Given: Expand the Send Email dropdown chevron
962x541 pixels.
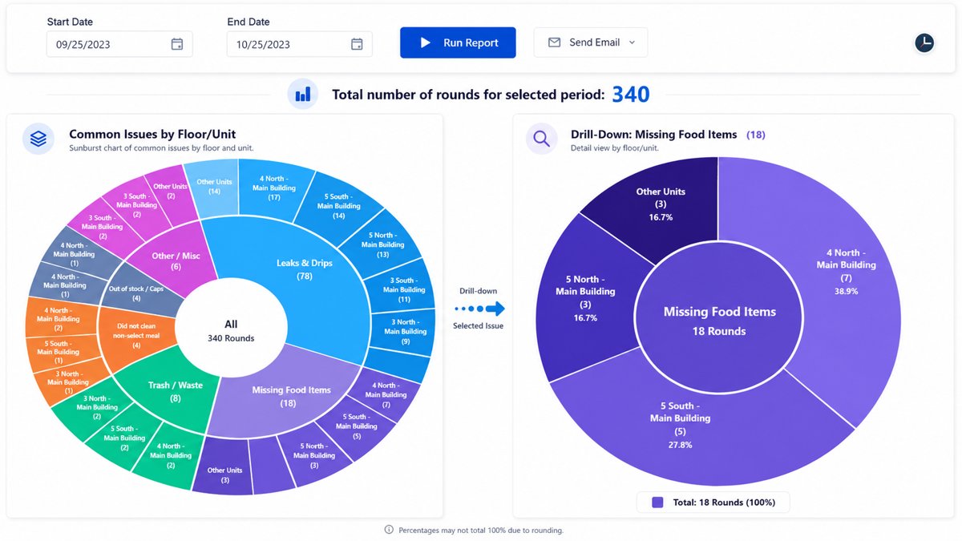Looking at the screenshot, I should (632, 42).
